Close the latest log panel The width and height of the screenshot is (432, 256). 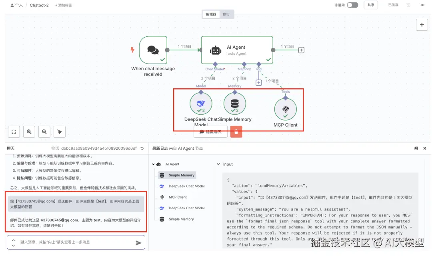coord(424,148)
